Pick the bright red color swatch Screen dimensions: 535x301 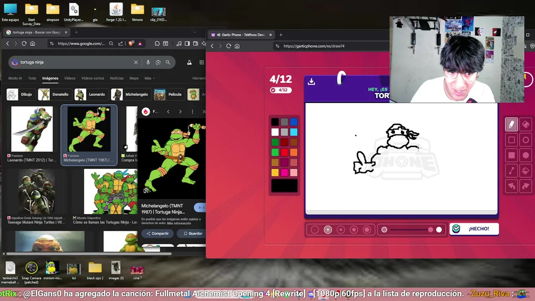(284, 153)
